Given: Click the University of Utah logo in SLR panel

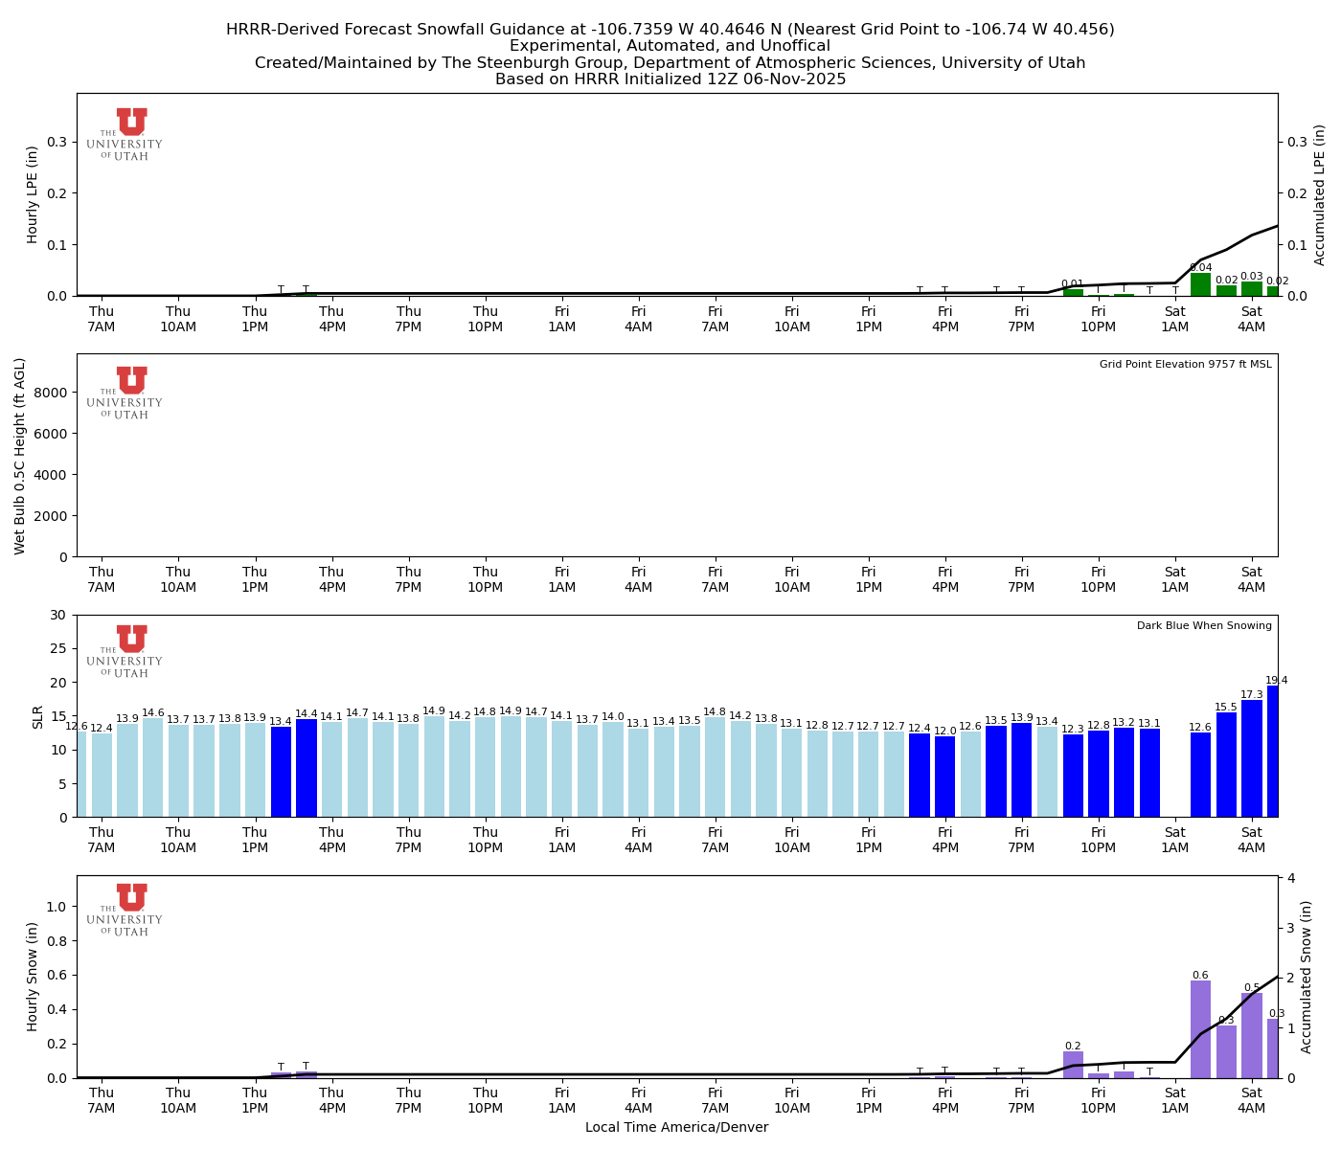Looking at the screenshot, I should click(125, 652).
